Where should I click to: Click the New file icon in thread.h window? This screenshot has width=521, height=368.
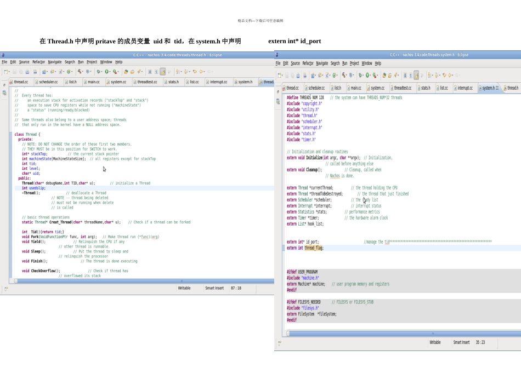(6, 71)
